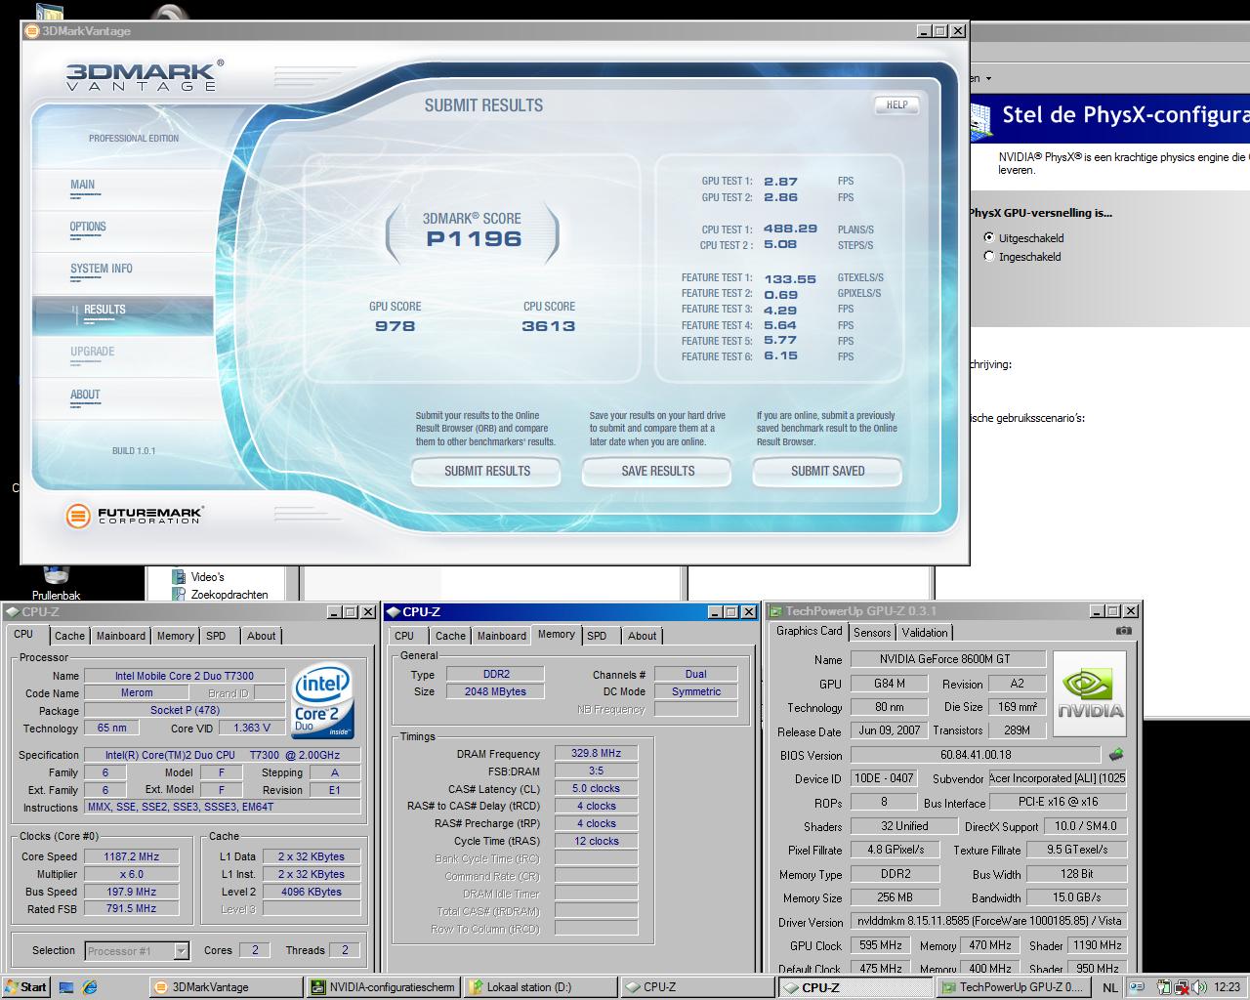Switch to NVIDIA-configuratiescherm taskbar button

383,987
